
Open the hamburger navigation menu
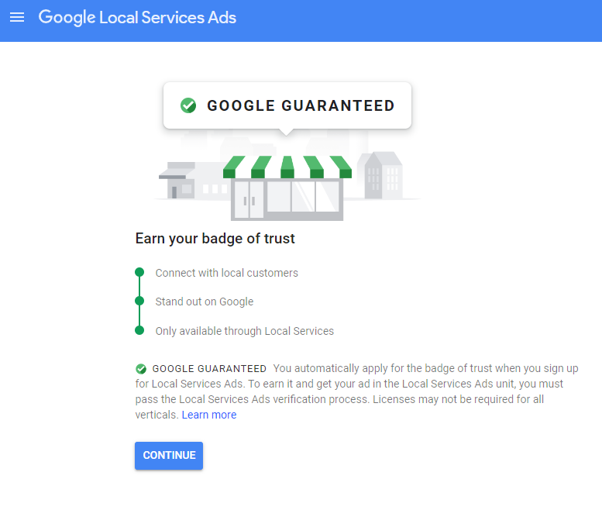[x=17, y=17]
